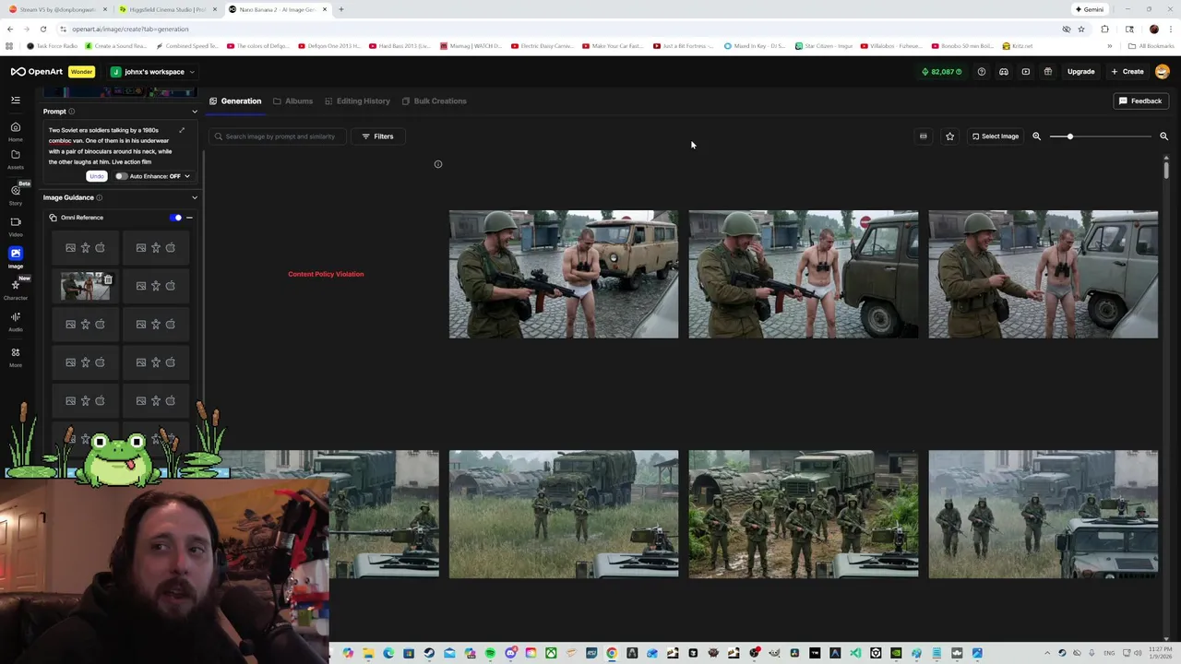Click the Create button
The height and width of the screenshot is (664, 1181).
[1127, 72]
